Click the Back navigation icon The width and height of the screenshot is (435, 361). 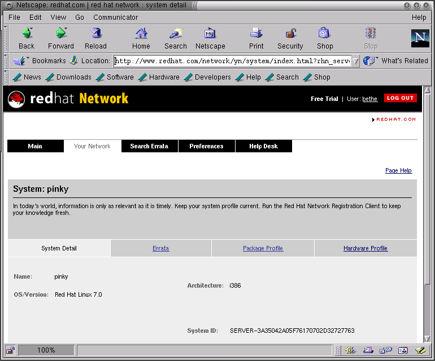tap(26, 34)
